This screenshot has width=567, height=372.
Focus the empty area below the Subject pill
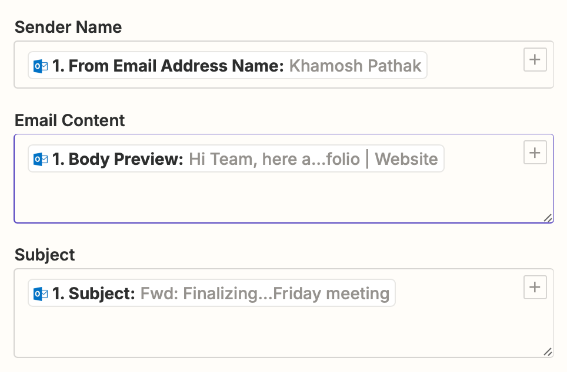[x=265, y=332]
